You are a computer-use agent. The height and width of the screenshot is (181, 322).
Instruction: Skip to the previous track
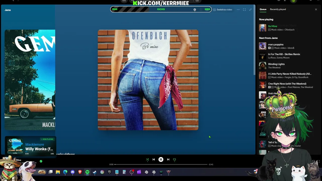click(154, 159)
